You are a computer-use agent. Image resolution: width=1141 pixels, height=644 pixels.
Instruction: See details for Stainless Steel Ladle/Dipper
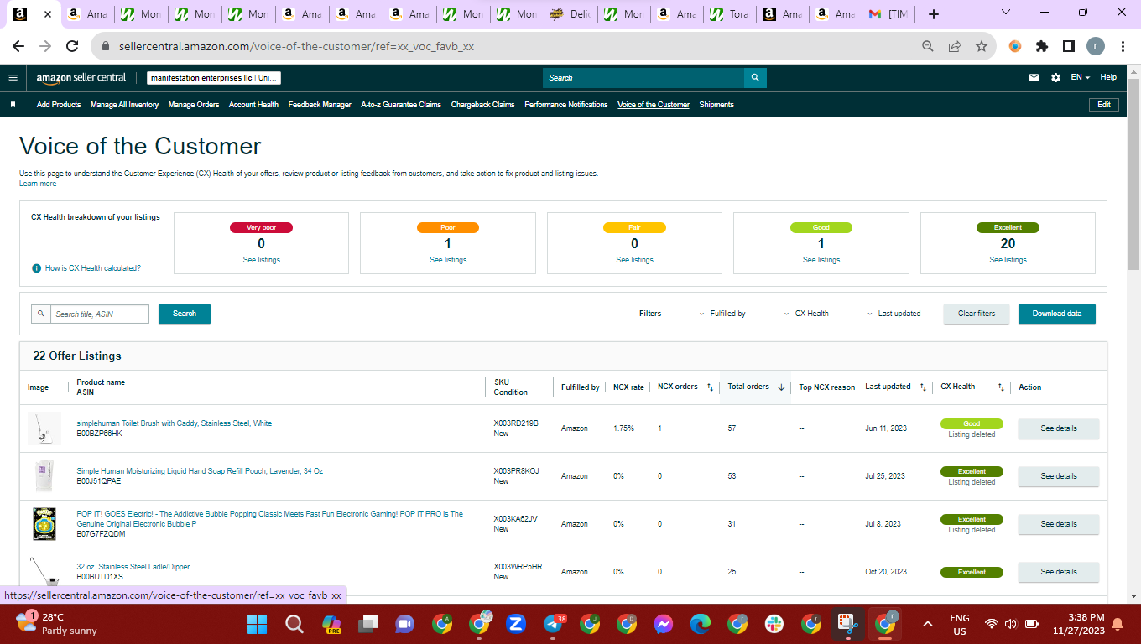(x=1059, y=572)
